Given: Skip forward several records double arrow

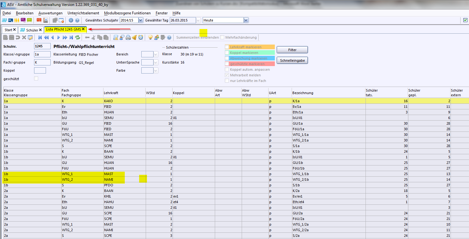Looking at the screenshot, I should (x=65, y=37).
